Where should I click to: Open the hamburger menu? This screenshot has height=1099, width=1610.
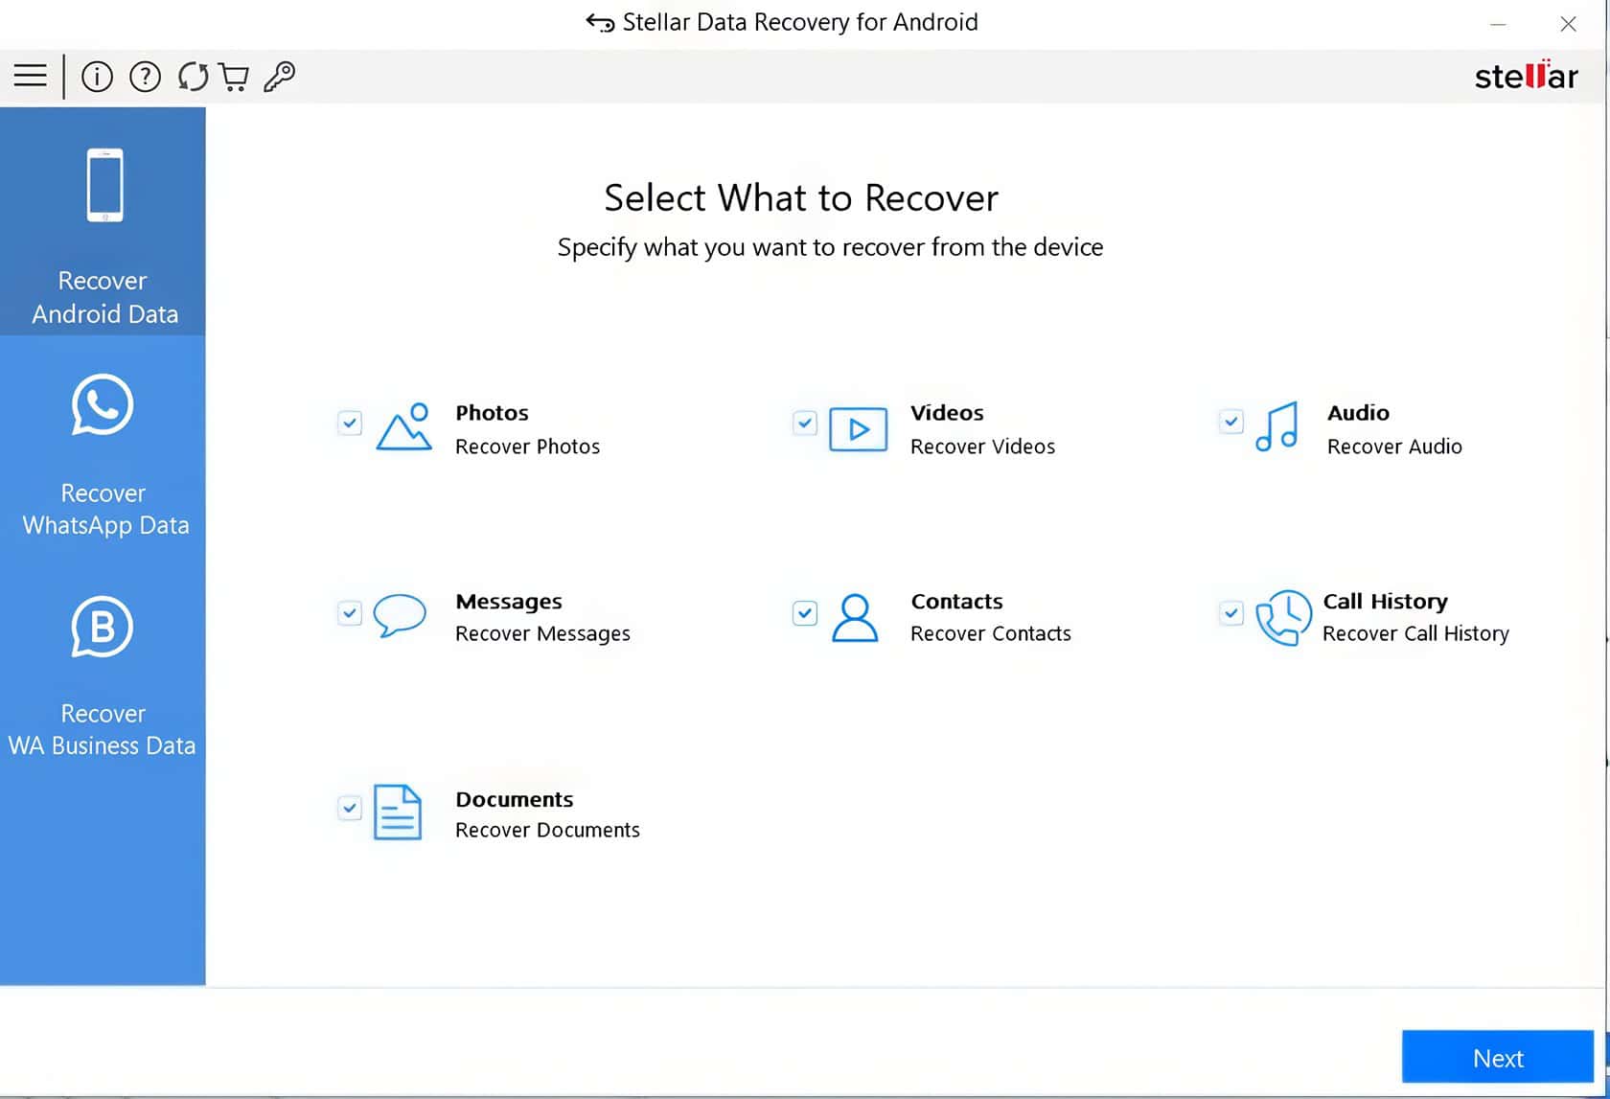30,76
